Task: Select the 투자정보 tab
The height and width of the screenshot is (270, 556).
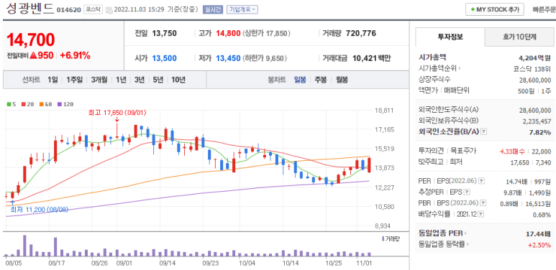Action: [x=450, y=37]
